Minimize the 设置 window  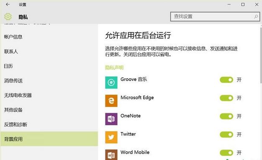click(229, 5)
